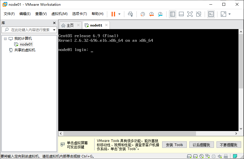Click the horizontal scrollbar thumb under console
Viewport: 244px width, 159px height.
(130, 133)
